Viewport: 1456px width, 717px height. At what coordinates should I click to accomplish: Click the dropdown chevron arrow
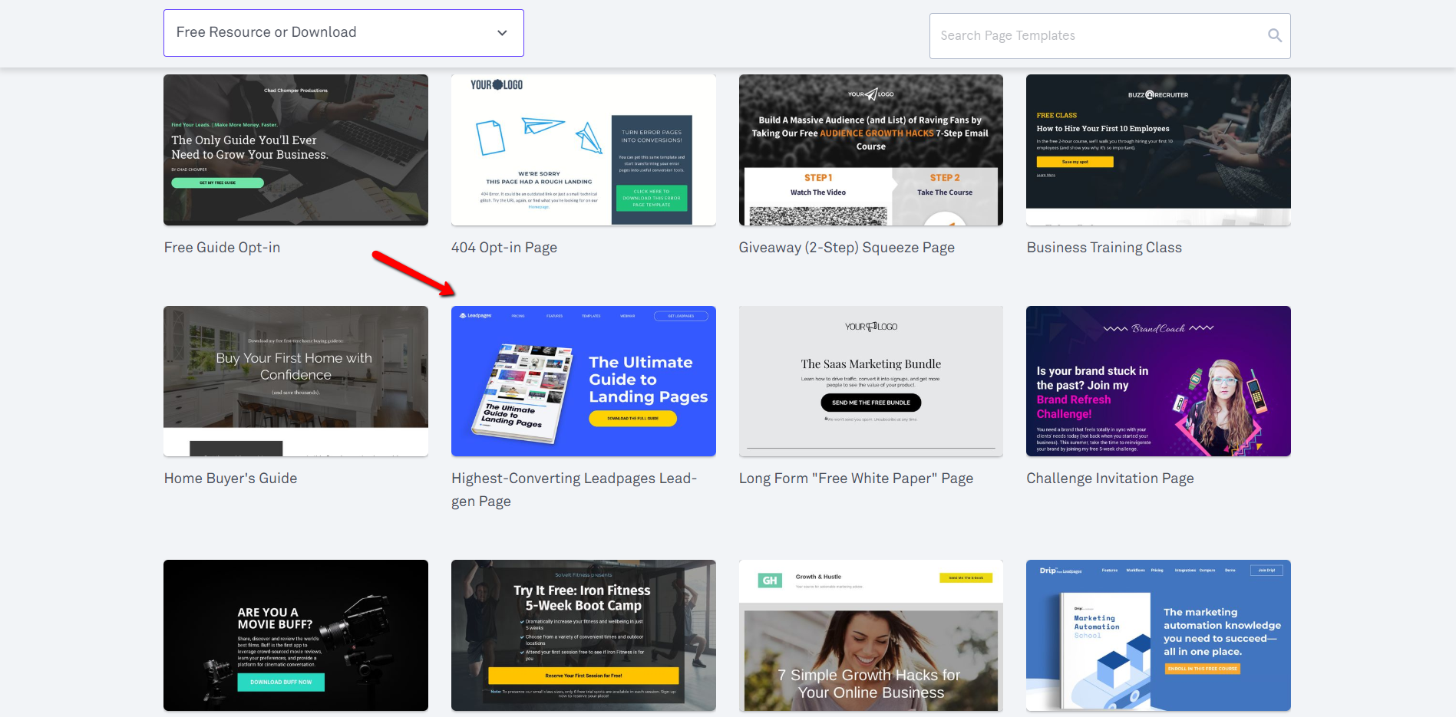pyautogui.click(x=502, y=33)
